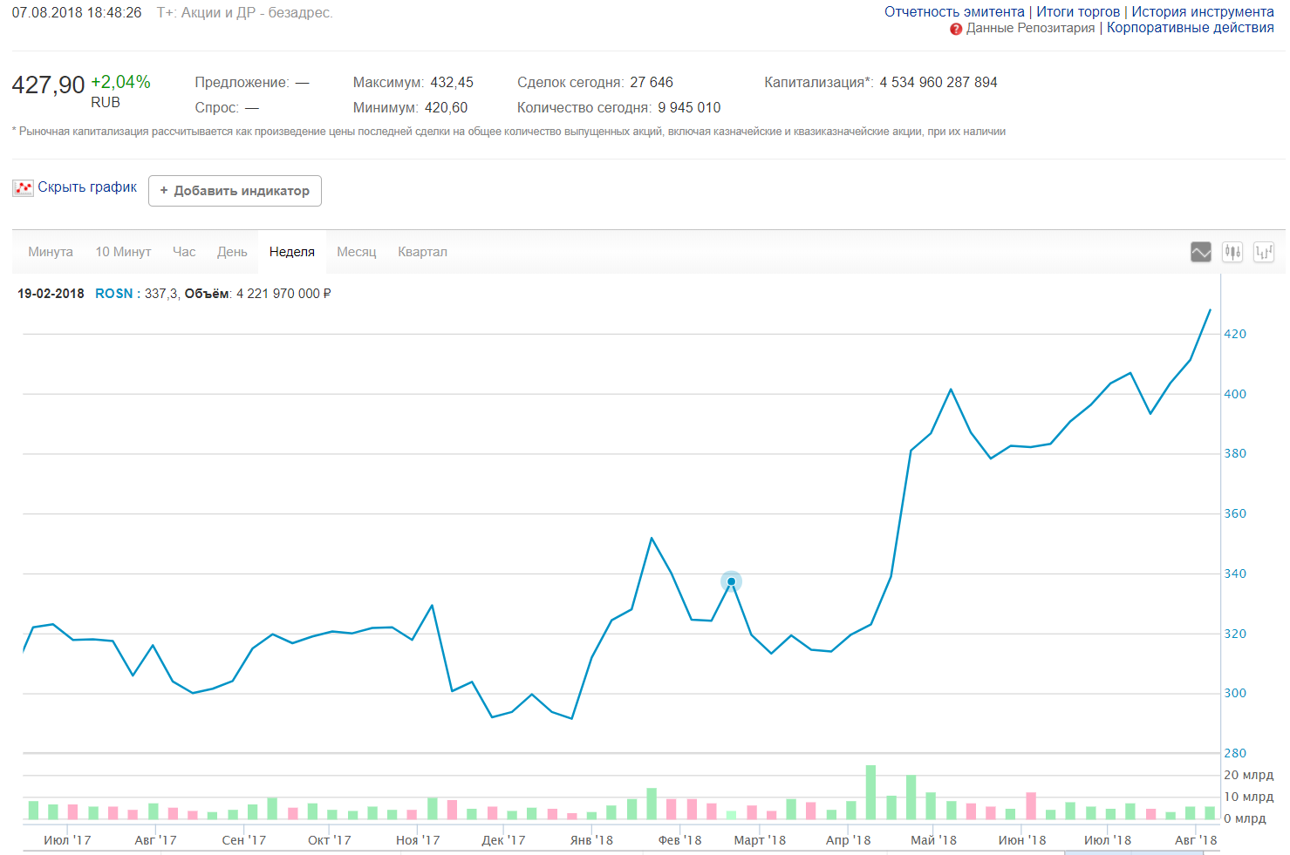Open the Итоги торгов link

pos(1077,12)
